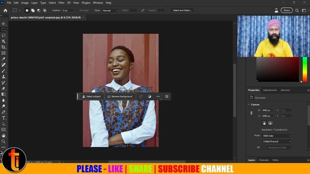Select the Path Selection tool
310x174 pixels.
point(3,124)
